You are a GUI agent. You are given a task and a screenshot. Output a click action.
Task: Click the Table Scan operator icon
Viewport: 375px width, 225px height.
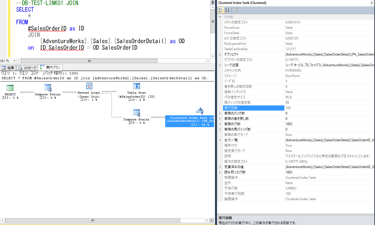click(x=136, y=85)
